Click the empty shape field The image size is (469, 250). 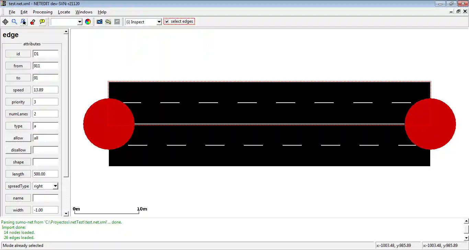click(x=45, y=162)
